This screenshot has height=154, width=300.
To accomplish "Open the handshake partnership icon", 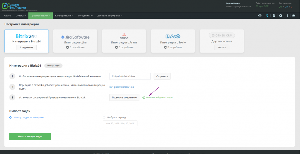I will click(260, 16).
